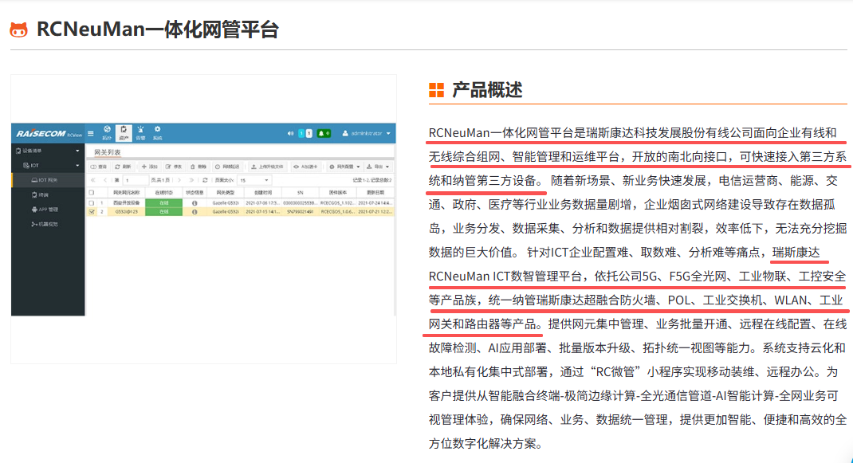Toggle the hamburger menu in RCView header
The height and width of the screenshot is (463, 853).
coord(91,133)
